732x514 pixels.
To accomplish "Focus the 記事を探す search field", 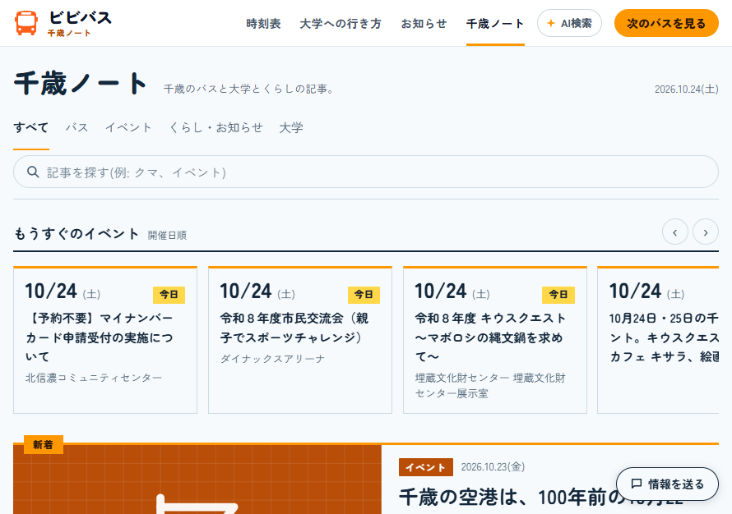I will click(x=365, y=172).
